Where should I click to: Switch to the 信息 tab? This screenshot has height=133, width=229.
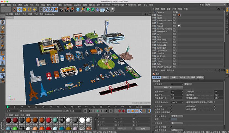[x=165, y=77]
